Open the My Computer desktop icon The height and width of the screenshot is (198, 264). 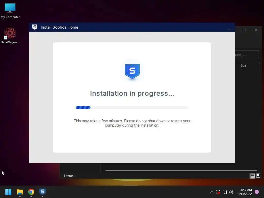[10, 11]
